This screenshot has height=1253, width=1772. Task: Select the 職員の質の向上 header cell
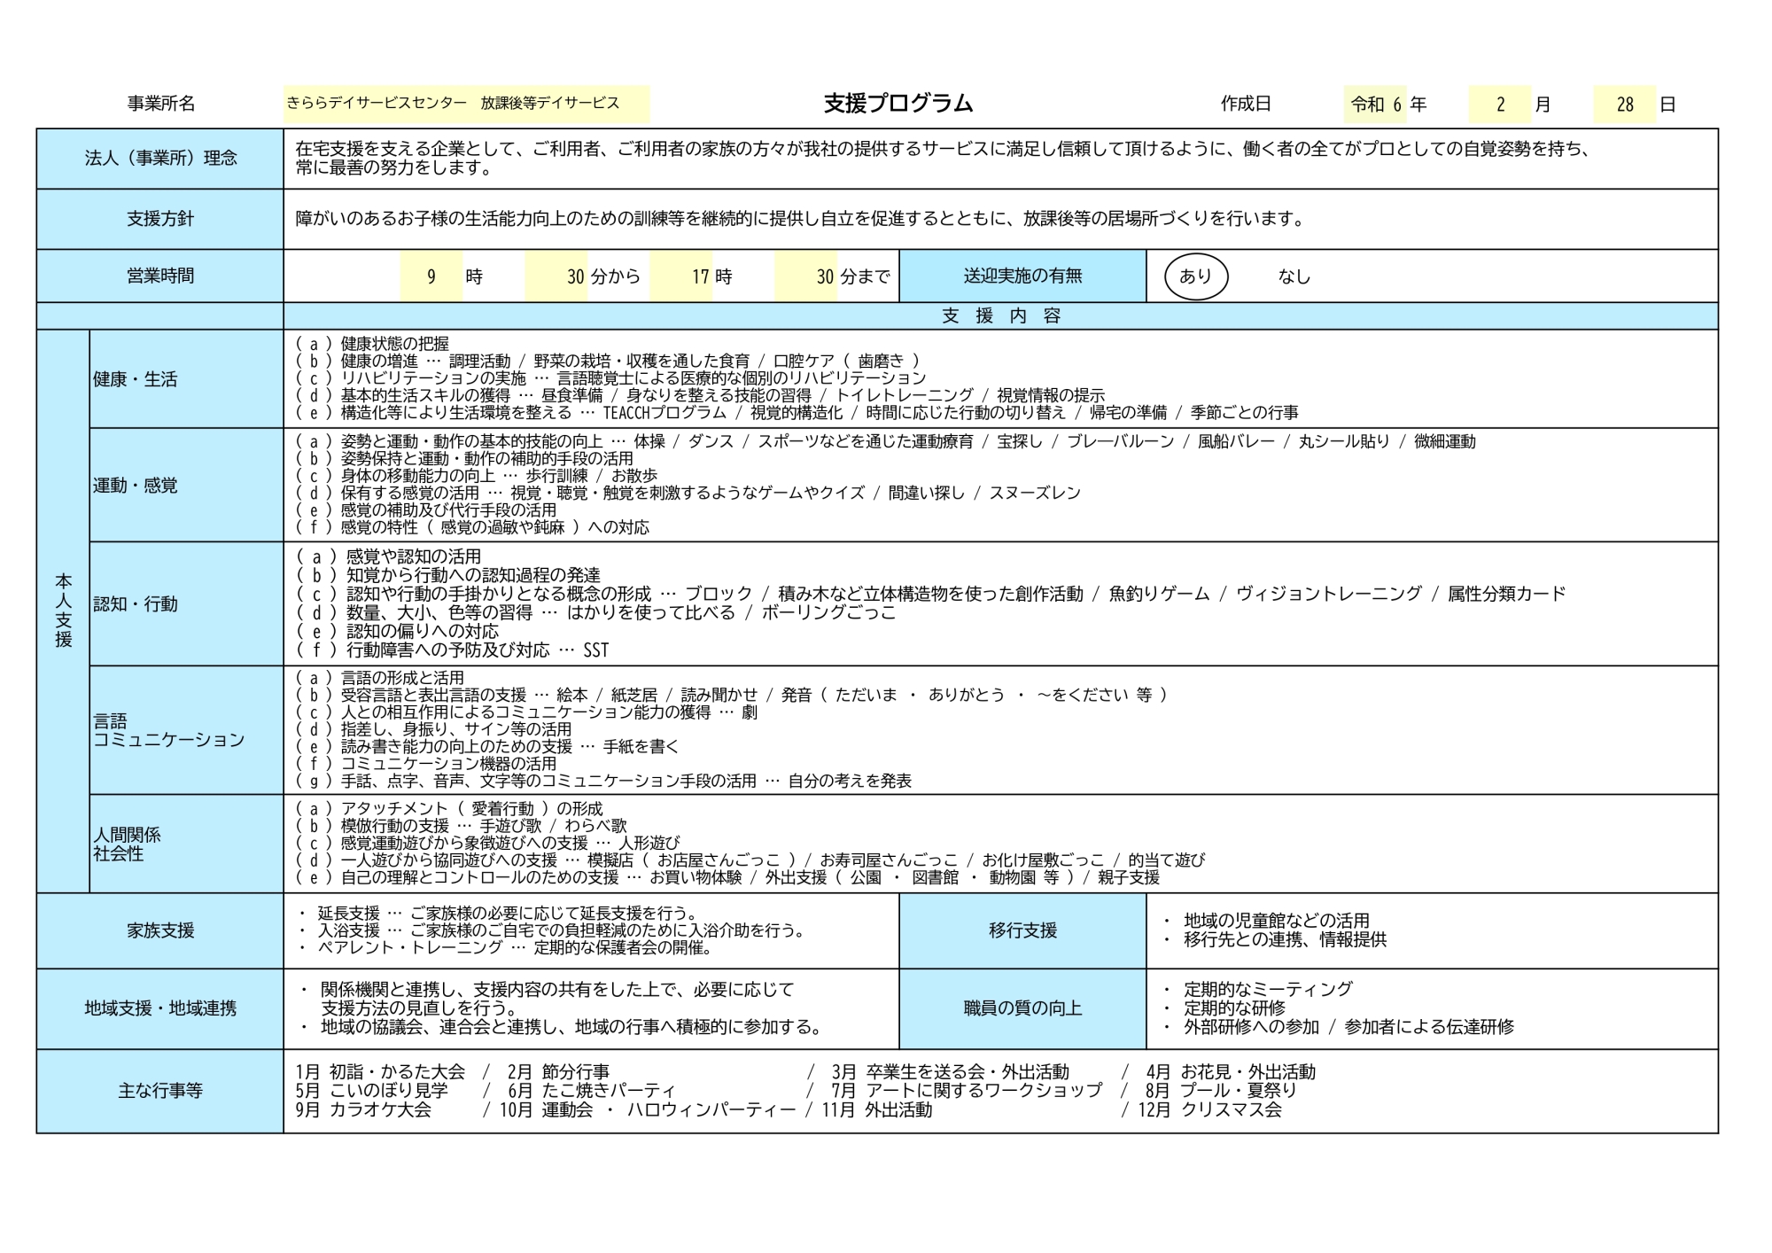pos(1022,1008)
